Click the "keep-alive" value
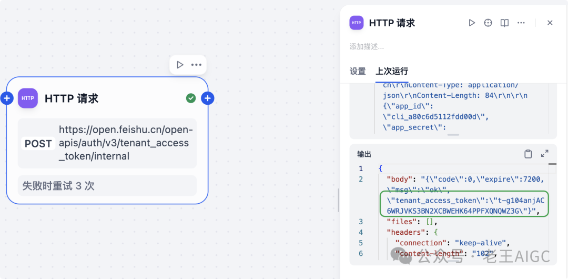The image size is (568, 279). [480, 242]
